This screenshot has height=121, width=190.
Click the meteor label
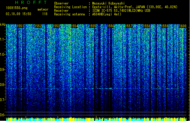point(43,9)
